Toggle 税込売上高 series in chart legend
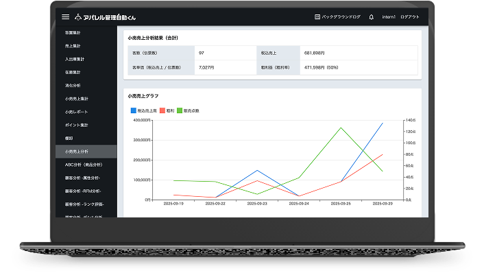Image resolution: width=484 pixels, height=275 pixels. 145,110
